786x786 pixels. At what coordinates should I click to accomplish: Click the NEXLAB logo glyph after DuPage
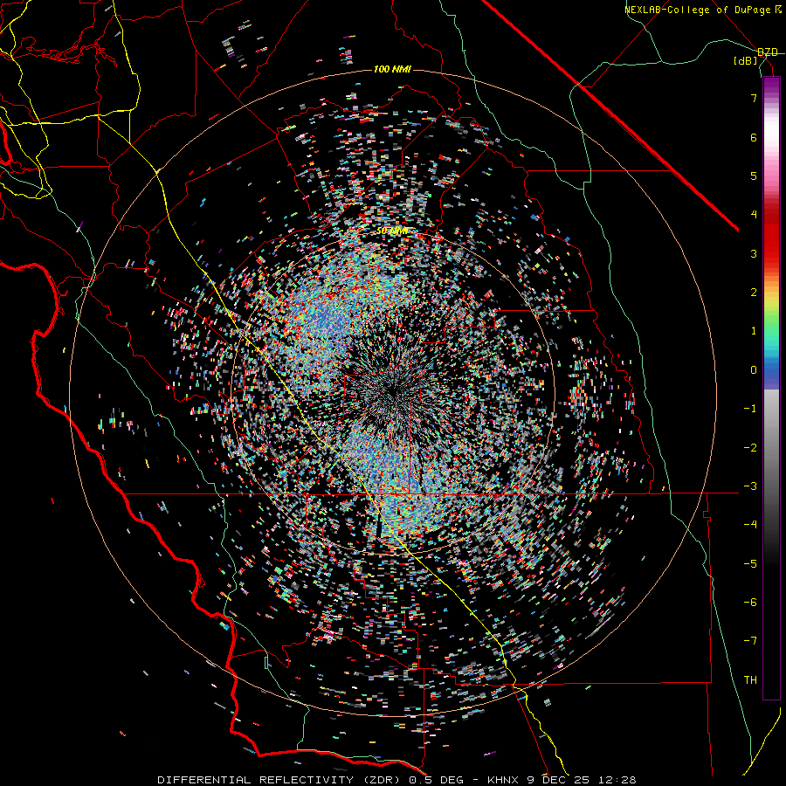(x=777, y=10)
